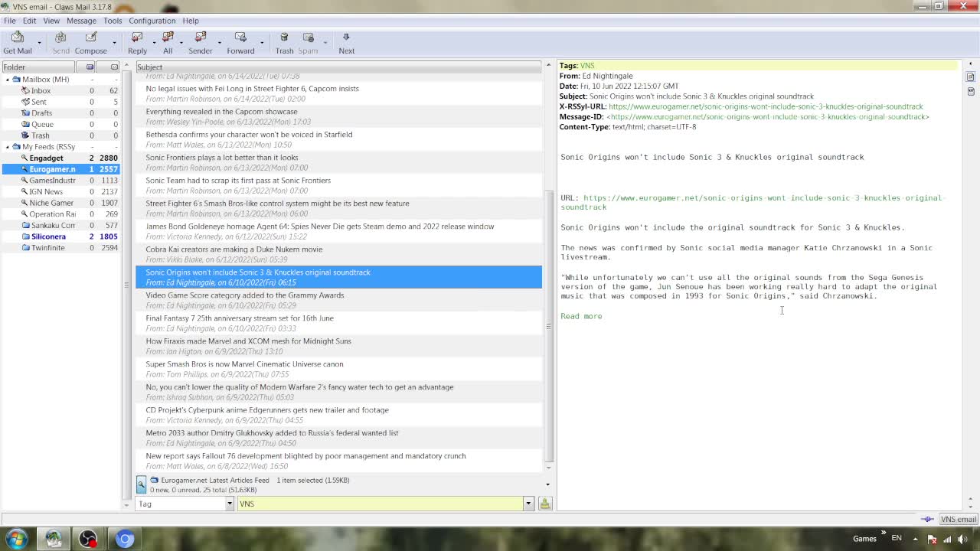Open the Message menu
Screen dimensions: 980x551
coord(81,21)
